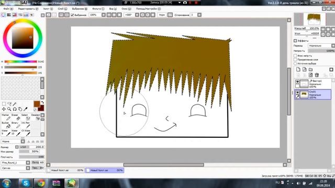Select the eyedropper color picker tool

pyautogui.click(x=26, y=109)
